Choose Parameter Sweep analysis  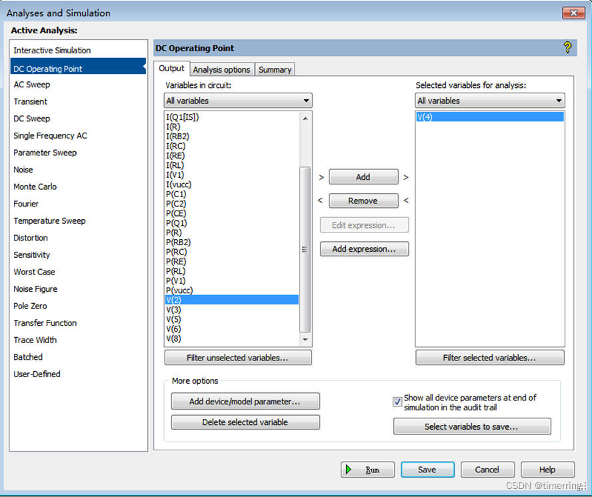tap(78, 153)
